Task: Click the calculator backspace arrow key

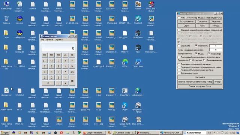Action: pyautogui.click(x=45, y=61)
